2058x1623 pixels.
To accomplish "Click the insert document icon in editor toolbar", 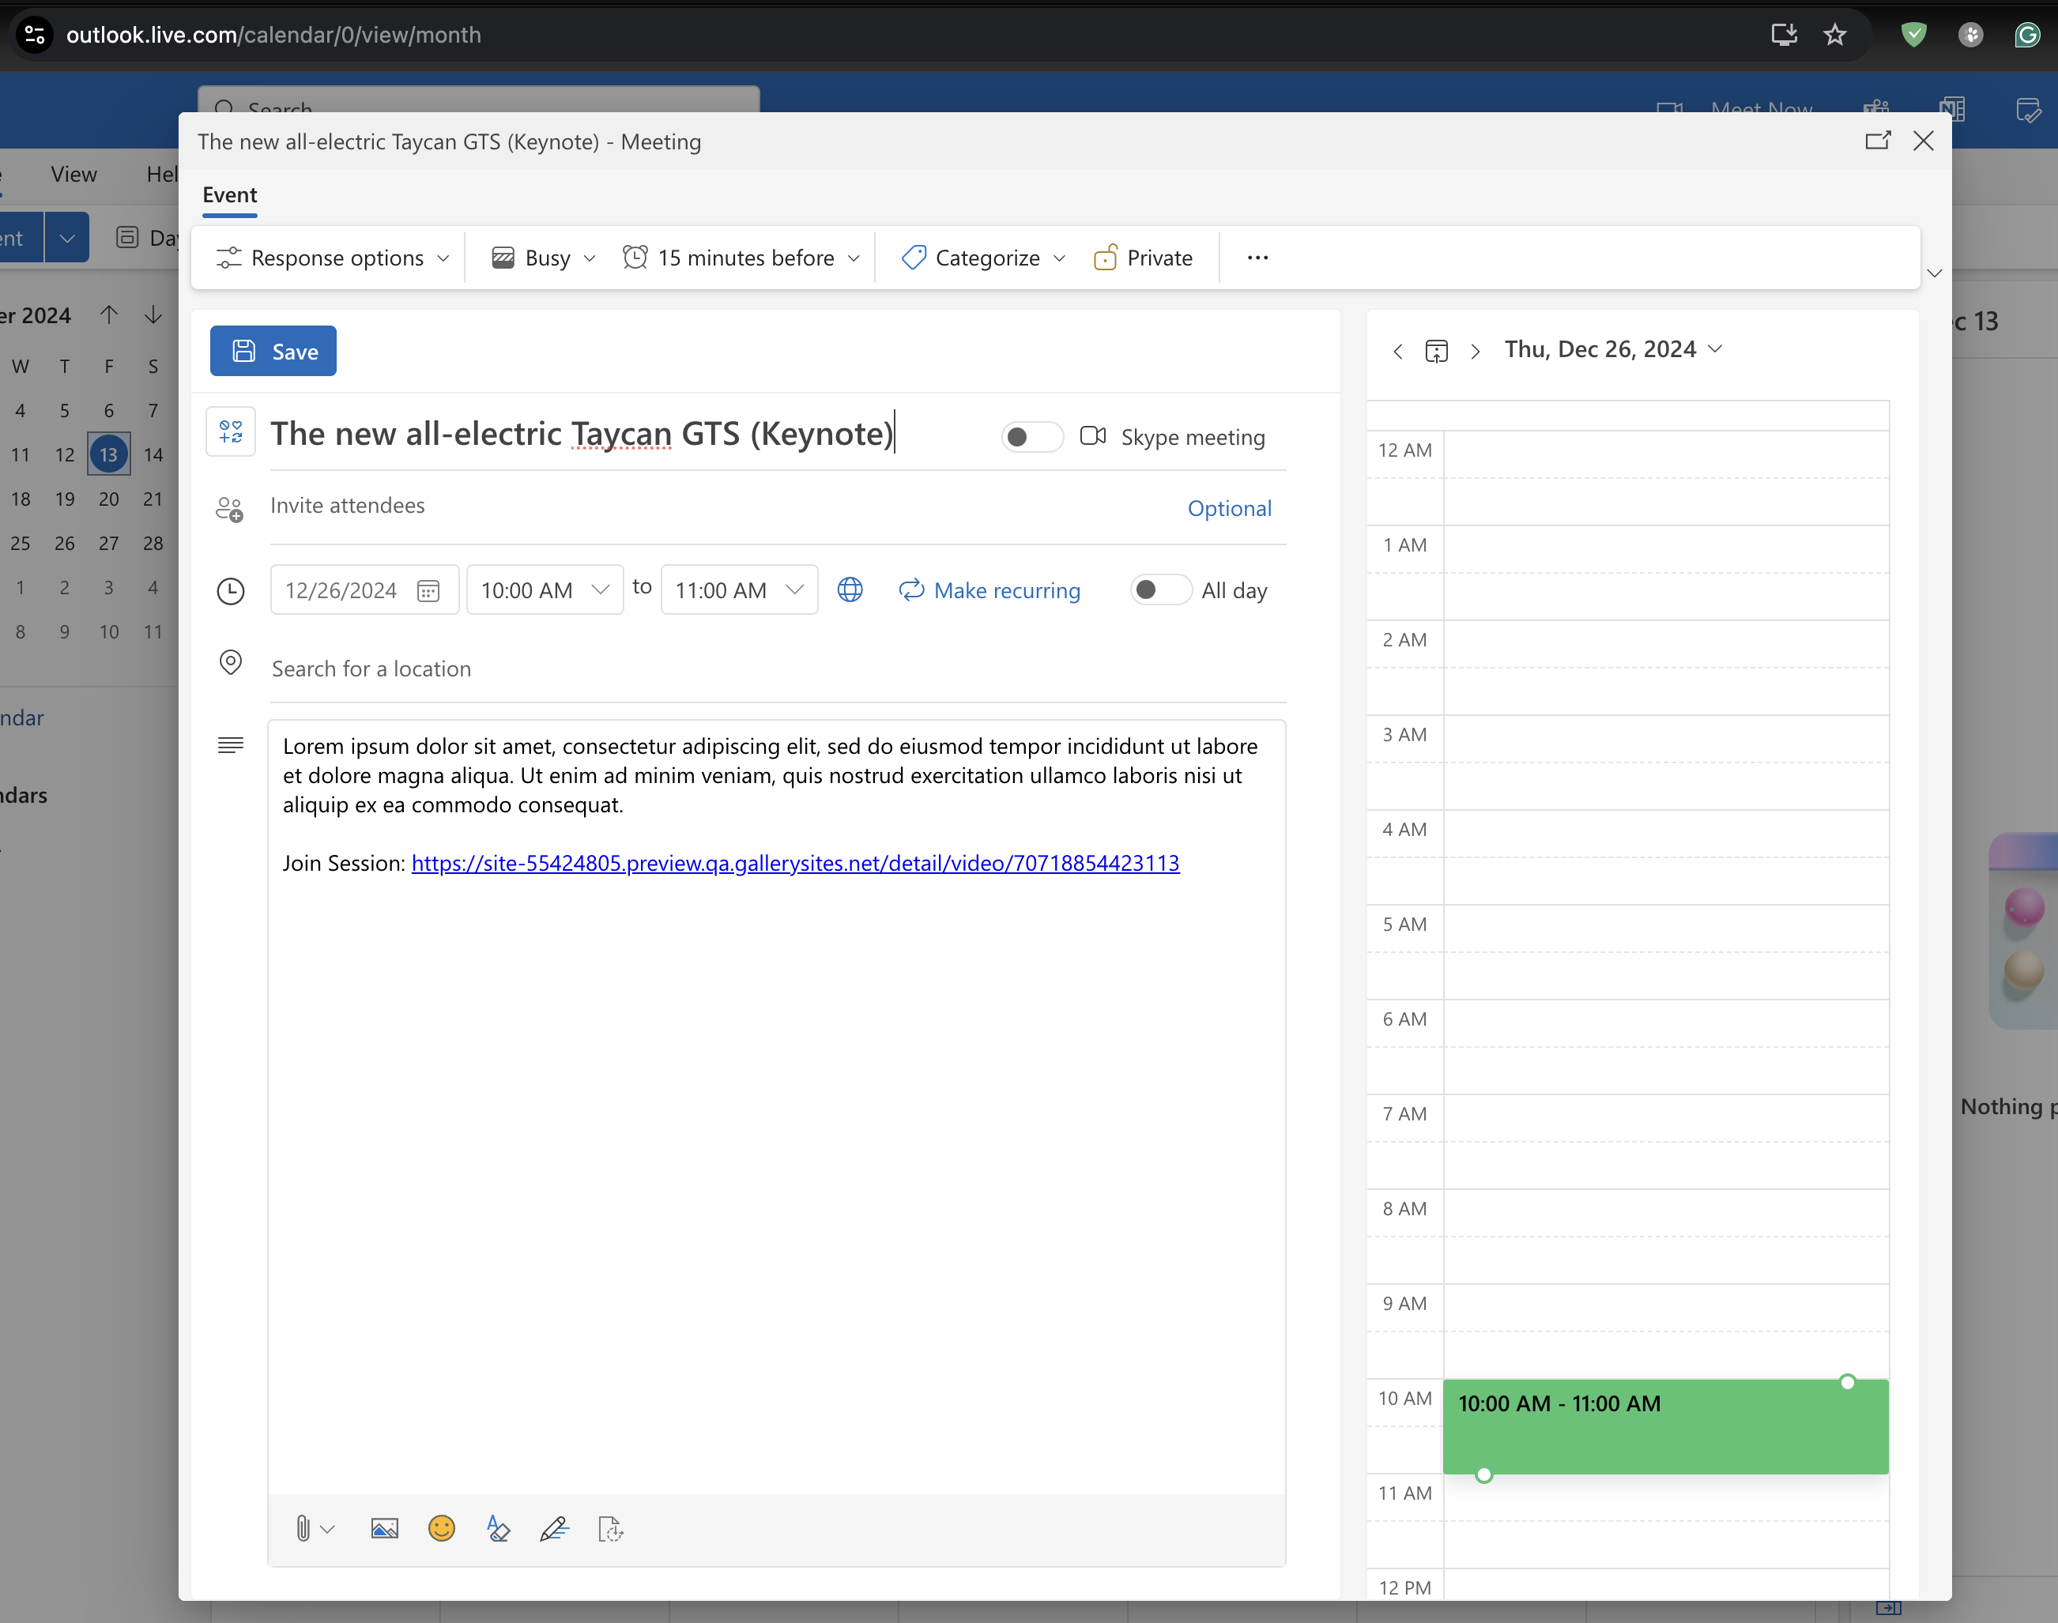I will pyautogui.click(x=610, y=1529).
